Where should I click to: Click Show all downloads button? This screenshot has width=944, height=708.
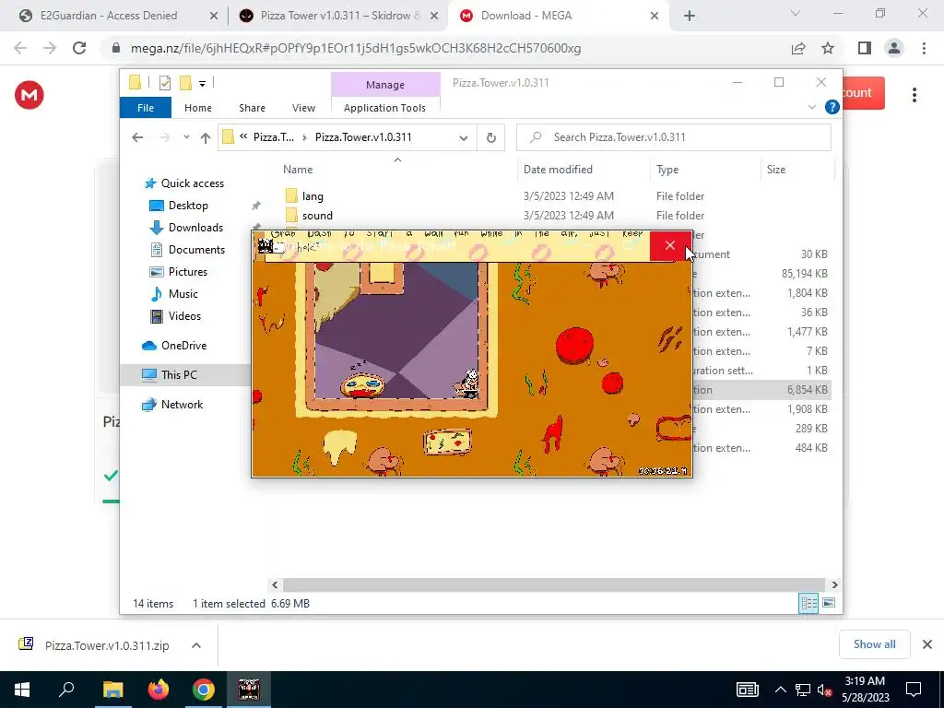(874, 644)
